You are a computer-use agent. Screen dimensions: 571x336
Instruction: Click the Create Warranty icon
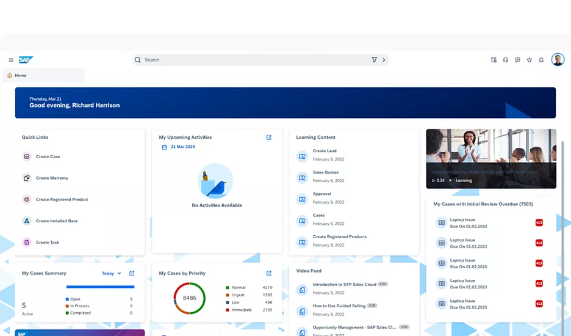(27, 178)
